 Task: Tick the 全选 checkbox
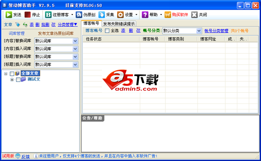pos(107,31)
